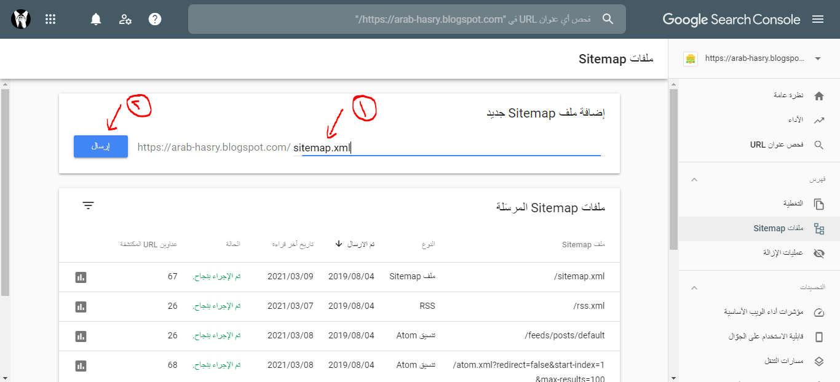The height and width of the screenshot is (382, 840).
Task: Click the Performance trend line icon
Action: 818,121
